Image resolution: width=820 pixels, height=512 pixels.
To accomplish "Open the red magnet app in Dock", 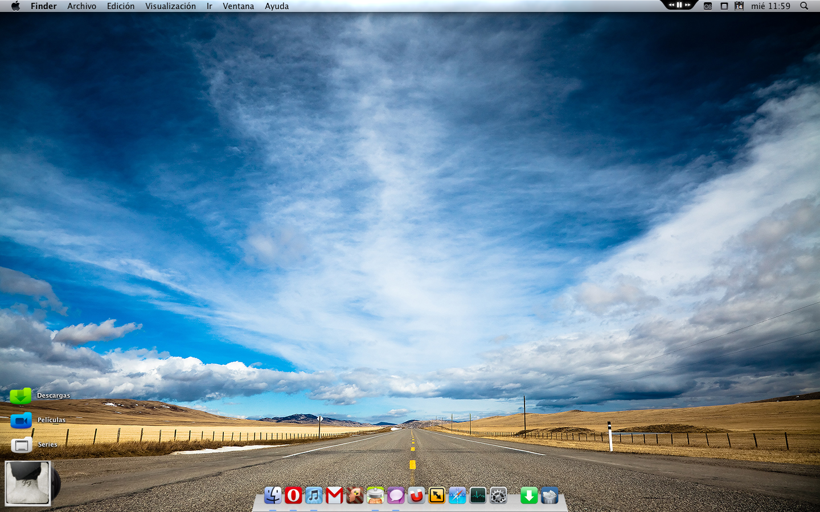I will (x=416, y=495).
